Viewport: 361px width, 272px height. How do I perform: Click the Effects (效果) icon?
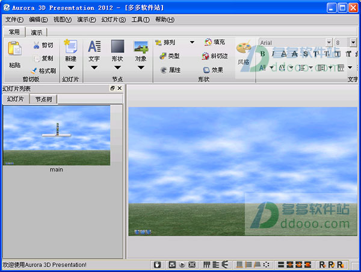pos(206,70)
